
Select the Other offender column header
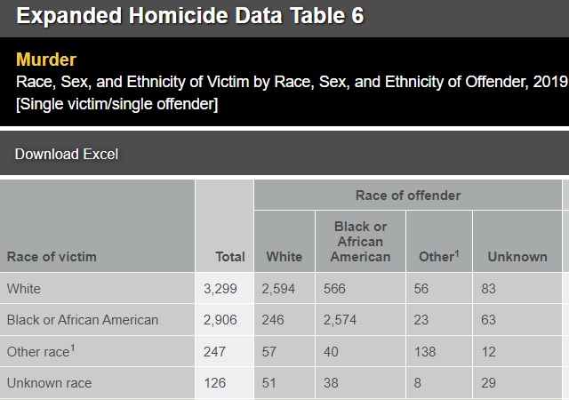click(438, 257)
